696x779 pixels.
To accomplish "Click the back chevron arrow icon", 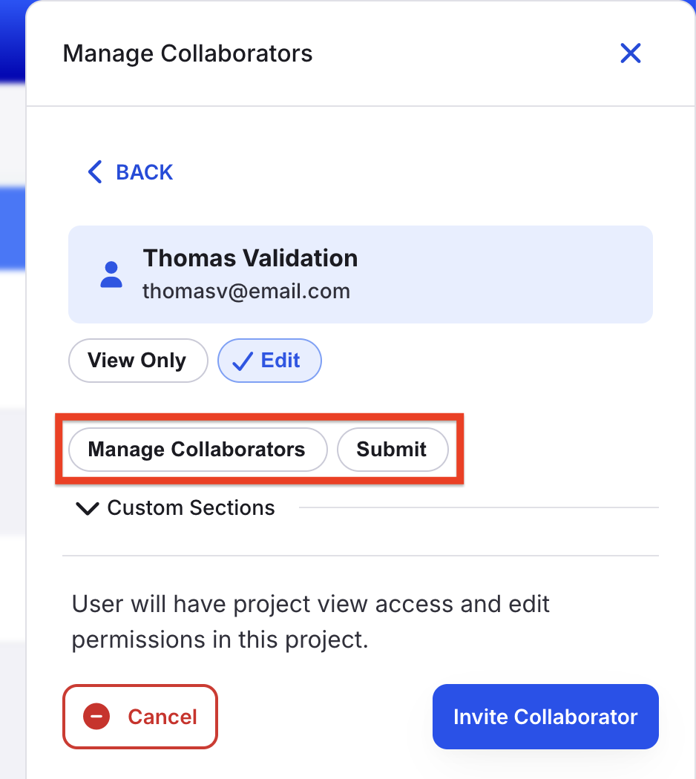I will (x=95, y=172).
